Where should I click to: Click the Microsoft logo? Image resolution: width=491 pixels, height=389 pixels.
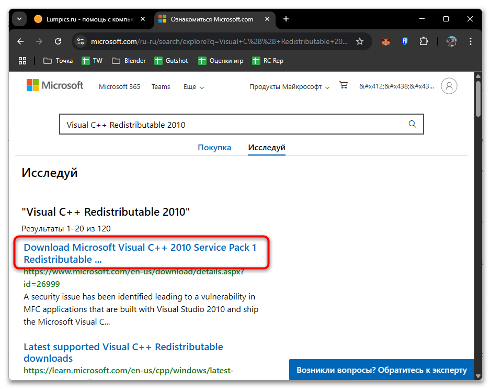click(x=55, y=85)
